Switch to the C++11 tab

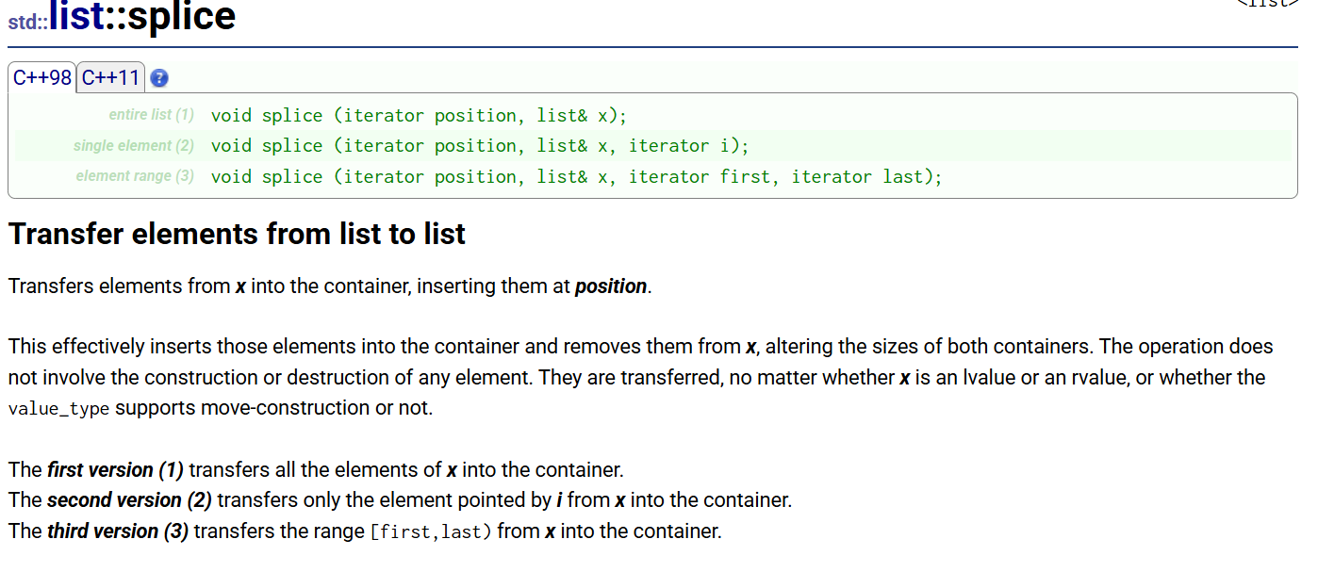click(111, 77)
